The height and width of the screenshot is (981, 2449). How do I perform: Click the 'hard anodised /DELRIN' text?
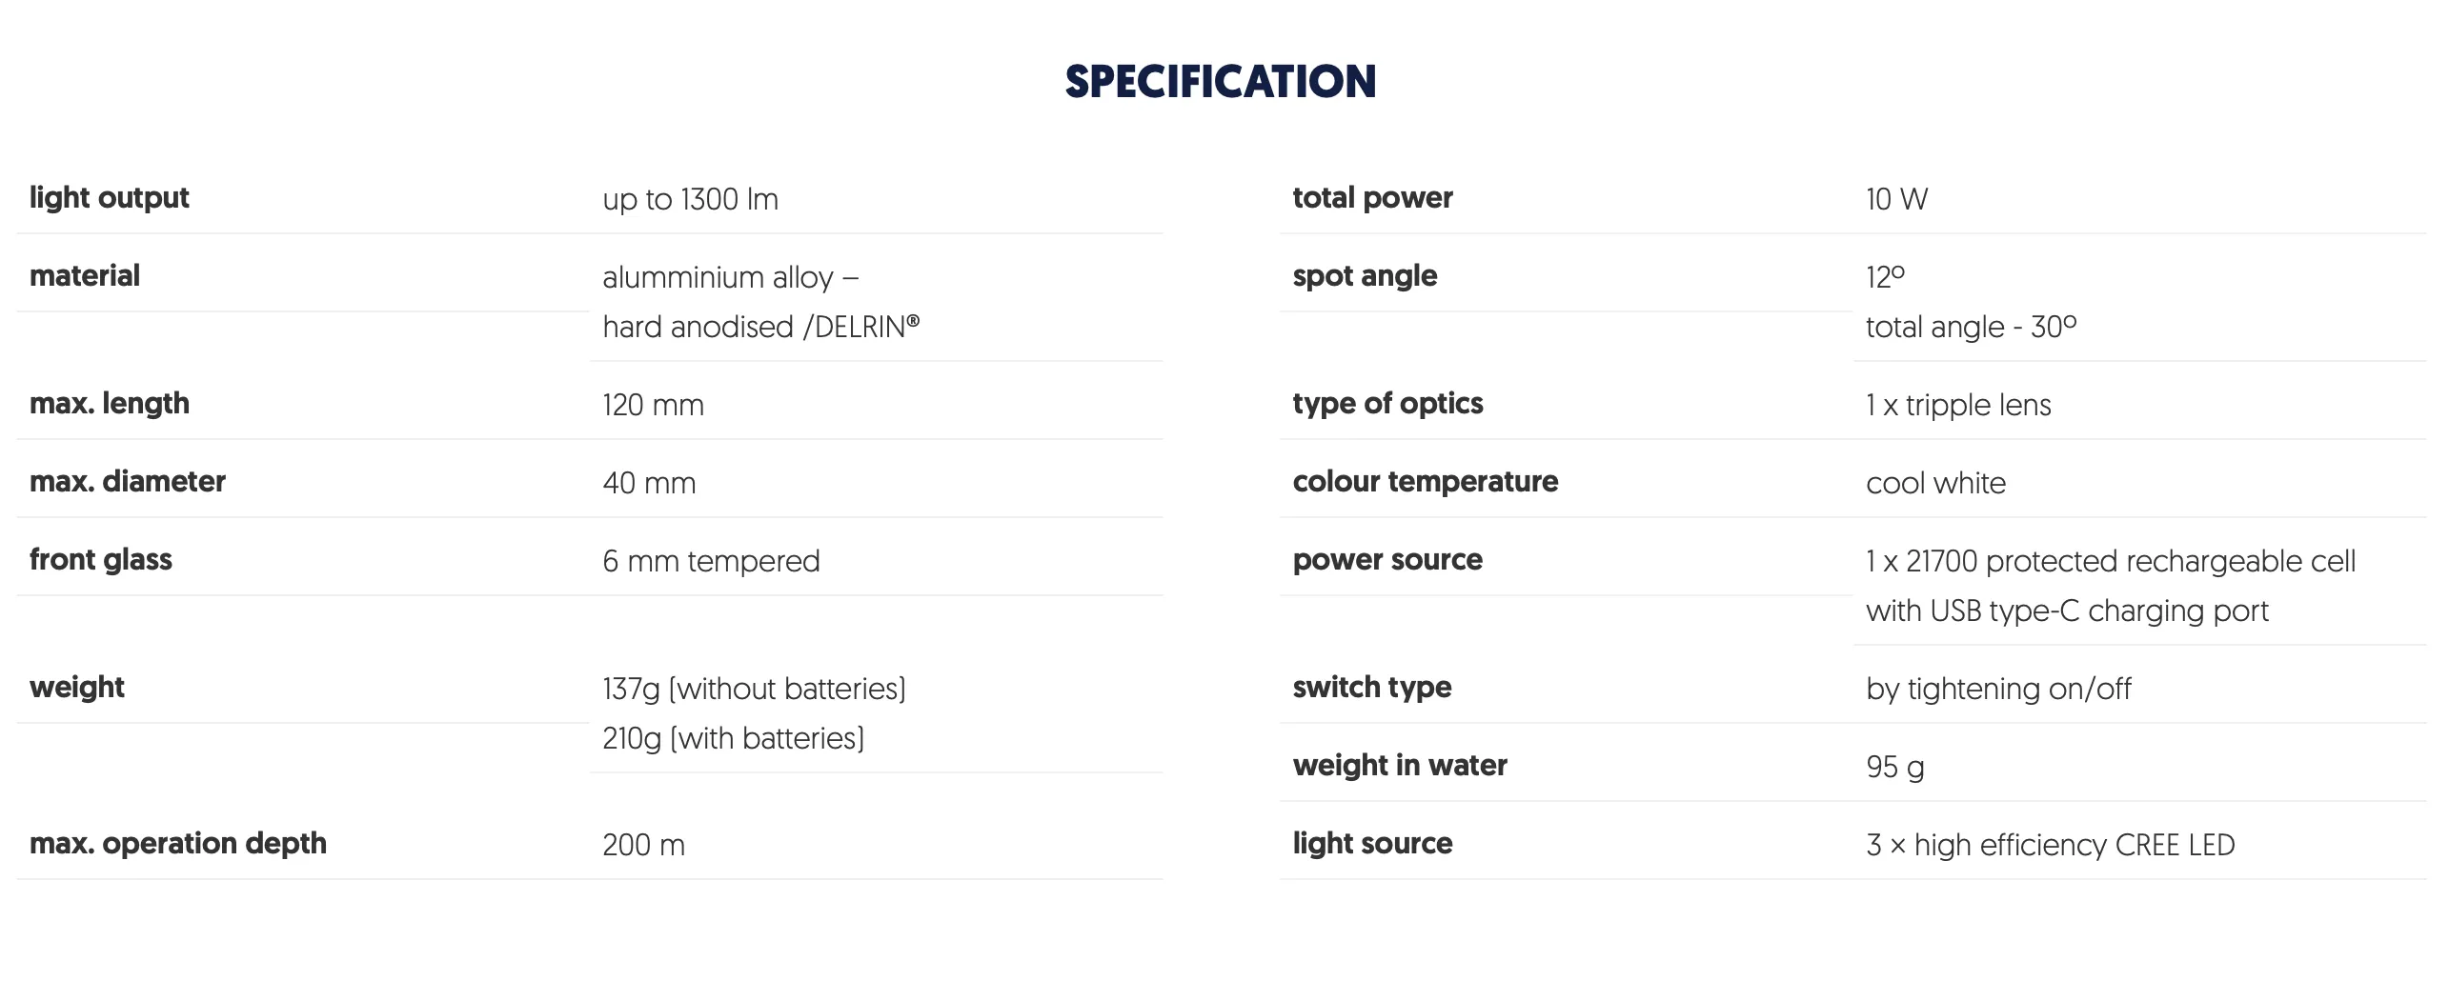coord(761,327)
